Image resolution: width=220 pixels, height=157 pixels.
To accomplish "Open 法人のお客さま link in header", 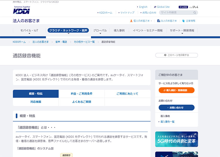I will pos(168,21).
